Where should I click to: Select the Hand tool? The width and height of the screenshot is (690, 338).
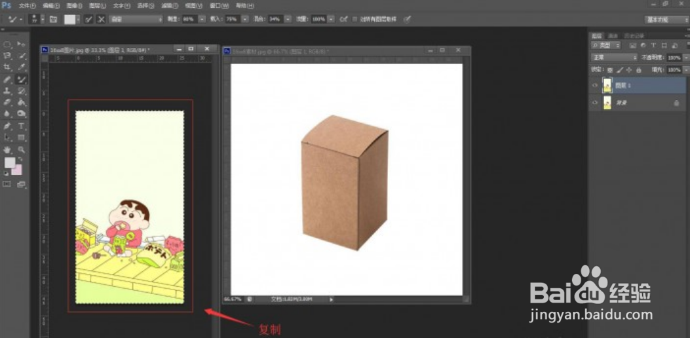click(x=7, y=150)
